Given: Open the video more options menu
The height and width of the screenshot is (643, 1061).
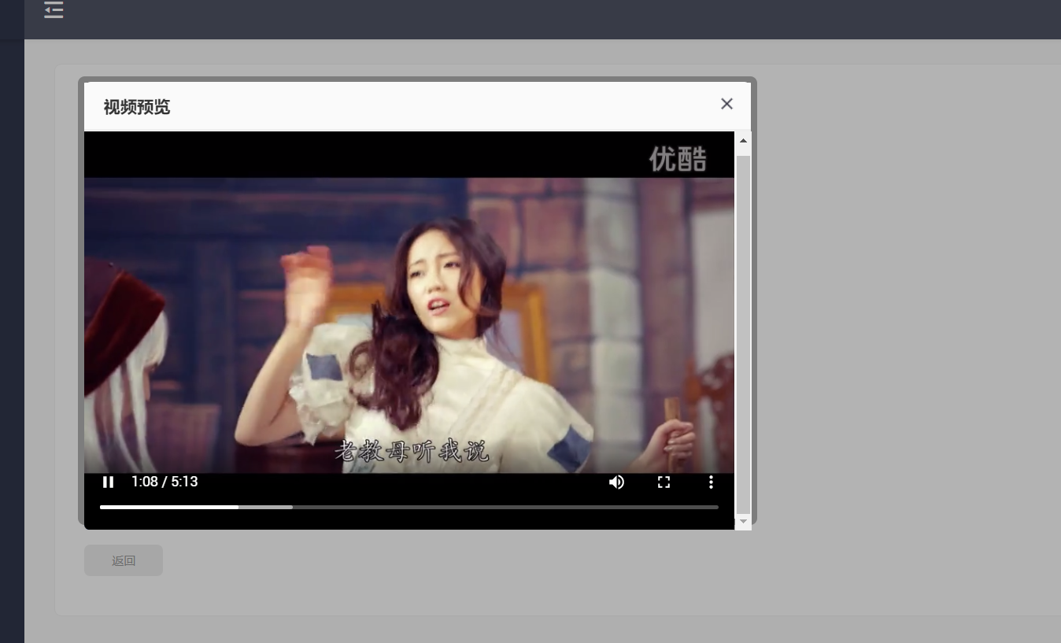Looking at the screenshot, I should click(x=711, y=482).
